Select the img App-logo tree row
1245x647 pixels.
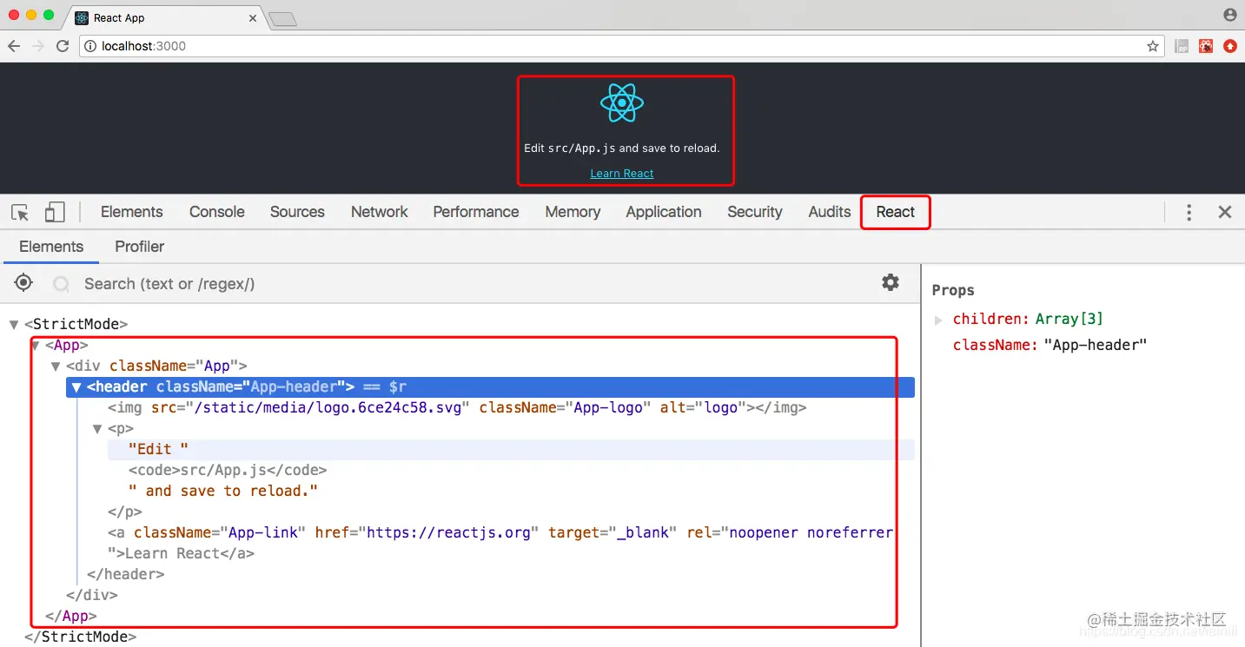pyautogui.click(x=457, y=407)
